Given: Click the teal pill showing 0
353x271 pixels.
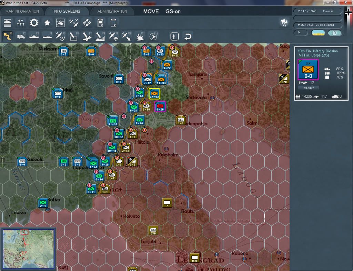Looking at the screenshot, I should click(x=334, y=33).
